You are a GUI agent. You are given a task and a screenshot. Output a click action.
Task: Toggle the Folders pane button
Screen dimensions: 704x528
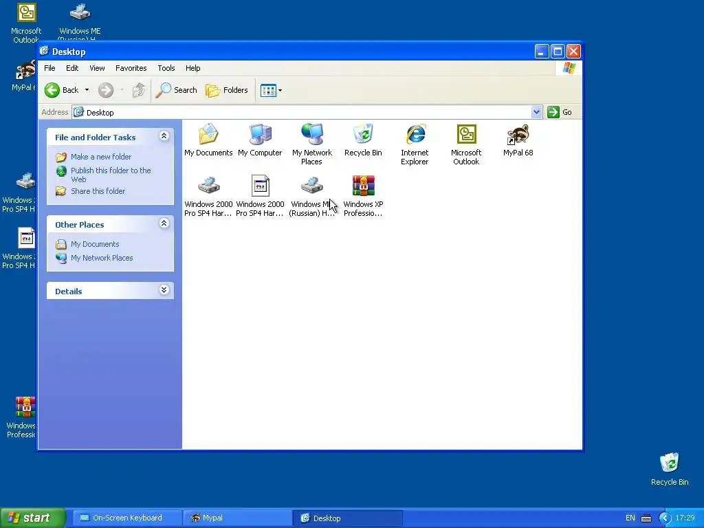click(x=227, y=90)
